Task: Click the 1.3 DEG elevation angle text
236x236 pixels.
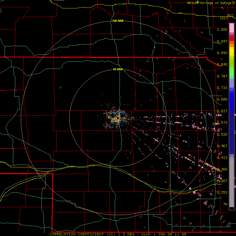Action: point(126,234)
